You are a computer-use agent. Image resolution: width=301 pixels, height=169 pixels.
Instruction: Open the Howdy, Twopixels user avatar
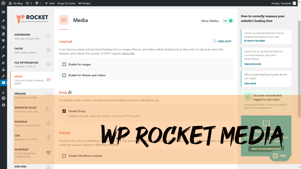(x=294, y=3)
